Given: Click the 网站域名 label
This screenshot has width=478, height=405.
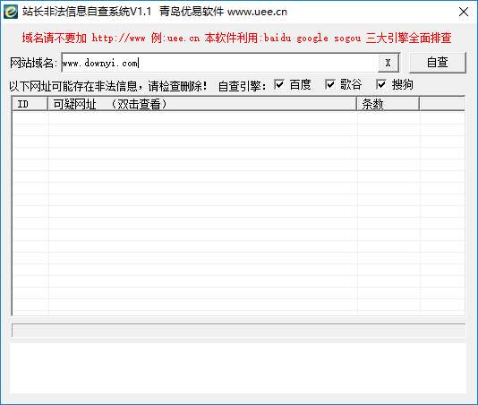Looking at the screenshot, I should [x=33, y=63].
